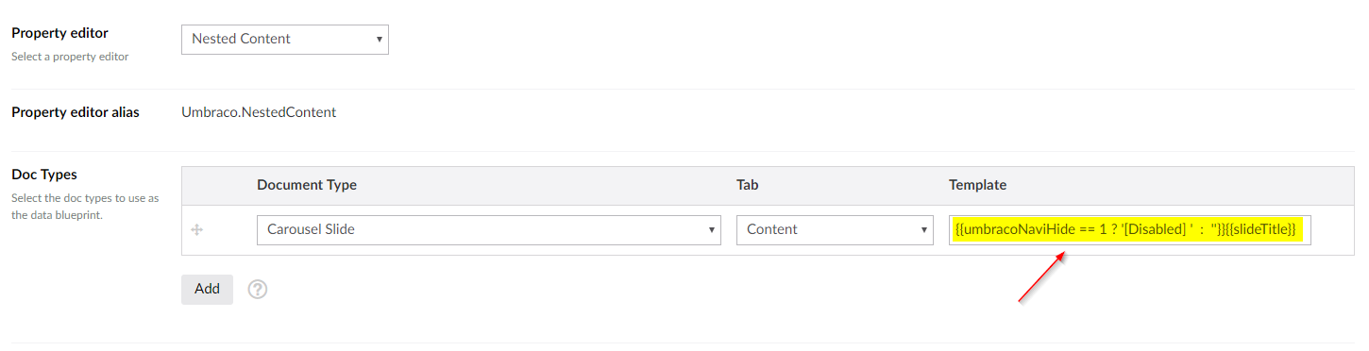Open the Carousel Slide document type dropdown
Image resolution: width=1369 pixels, height=351 pixels.
point(489,229)
